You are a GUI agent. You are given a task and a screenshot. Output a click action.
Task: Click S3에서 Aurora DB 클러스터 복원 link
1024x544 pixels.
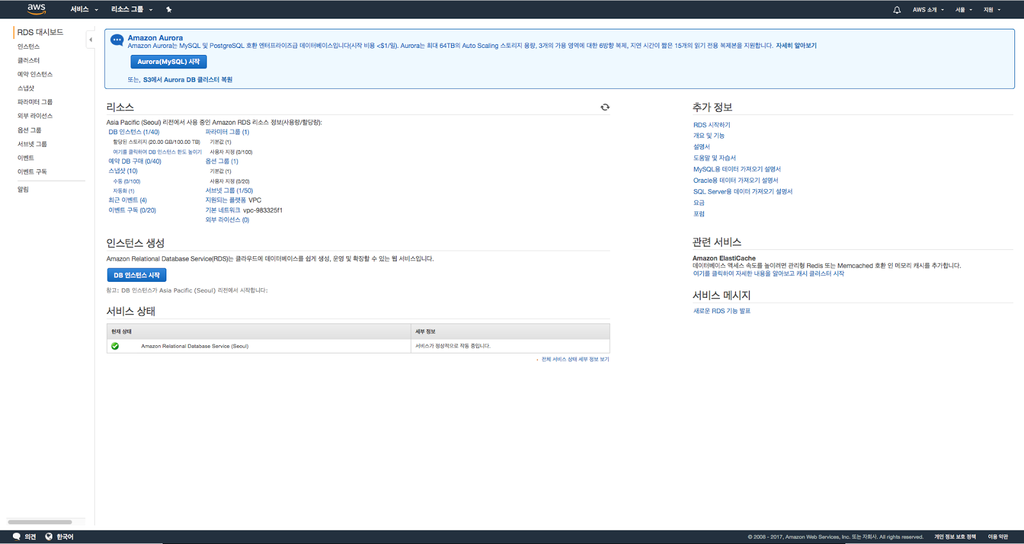pos(188,80)
